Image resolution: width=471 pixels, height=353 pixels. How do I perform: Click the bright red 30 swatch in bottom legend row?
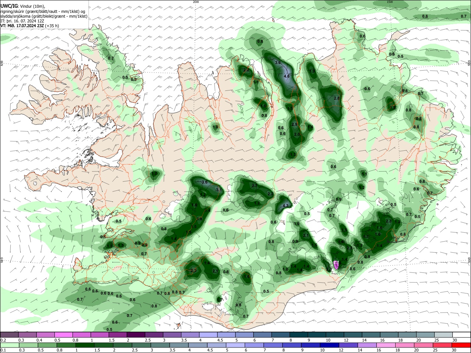[x=461, y=345]
